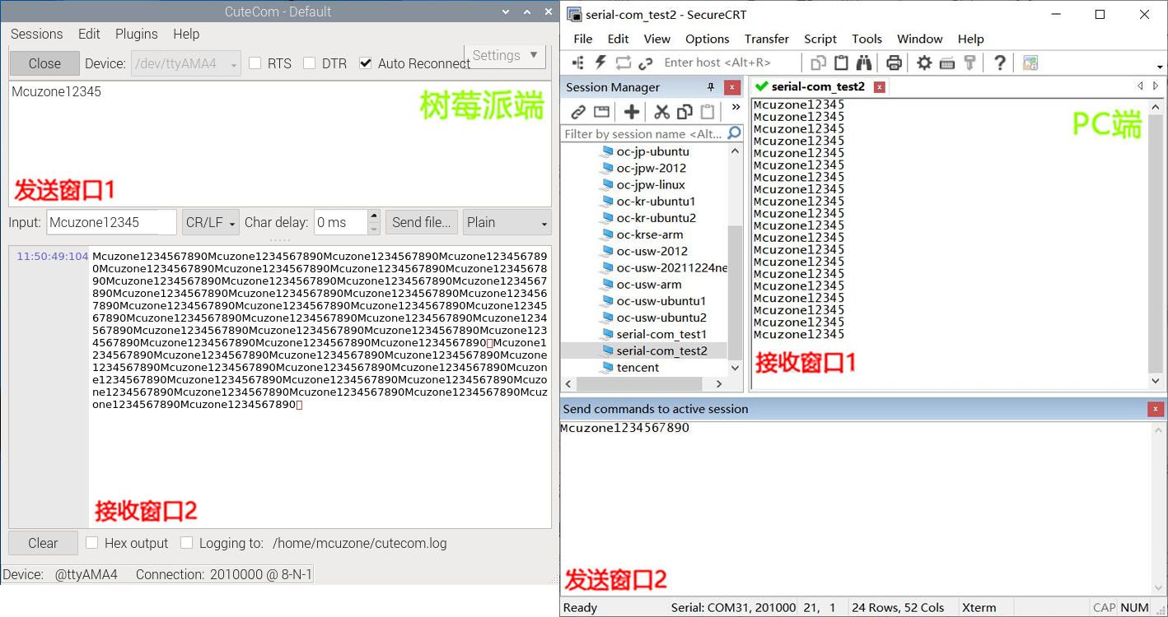Image resolution: width=1168 pixels, height=617 pixels.
Task: Open Session Options gear icon
Action: click(924, 63)
